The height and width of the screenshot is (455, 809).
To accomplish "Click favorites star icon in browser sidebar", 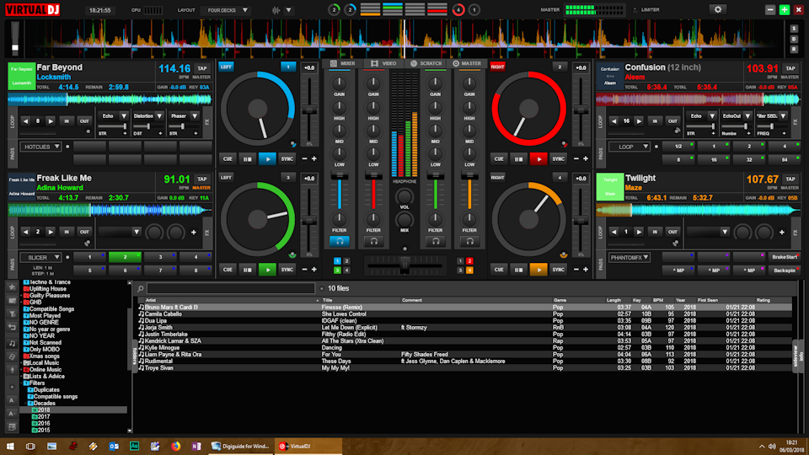I will tap(12, 286).
